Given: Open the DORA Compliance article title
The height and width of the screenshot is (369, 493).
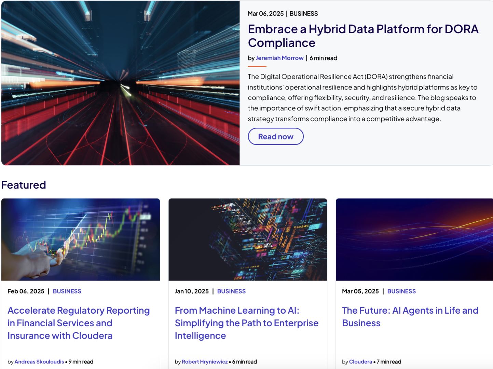Looking at the screenshot, I should click(x=363, y=36).
